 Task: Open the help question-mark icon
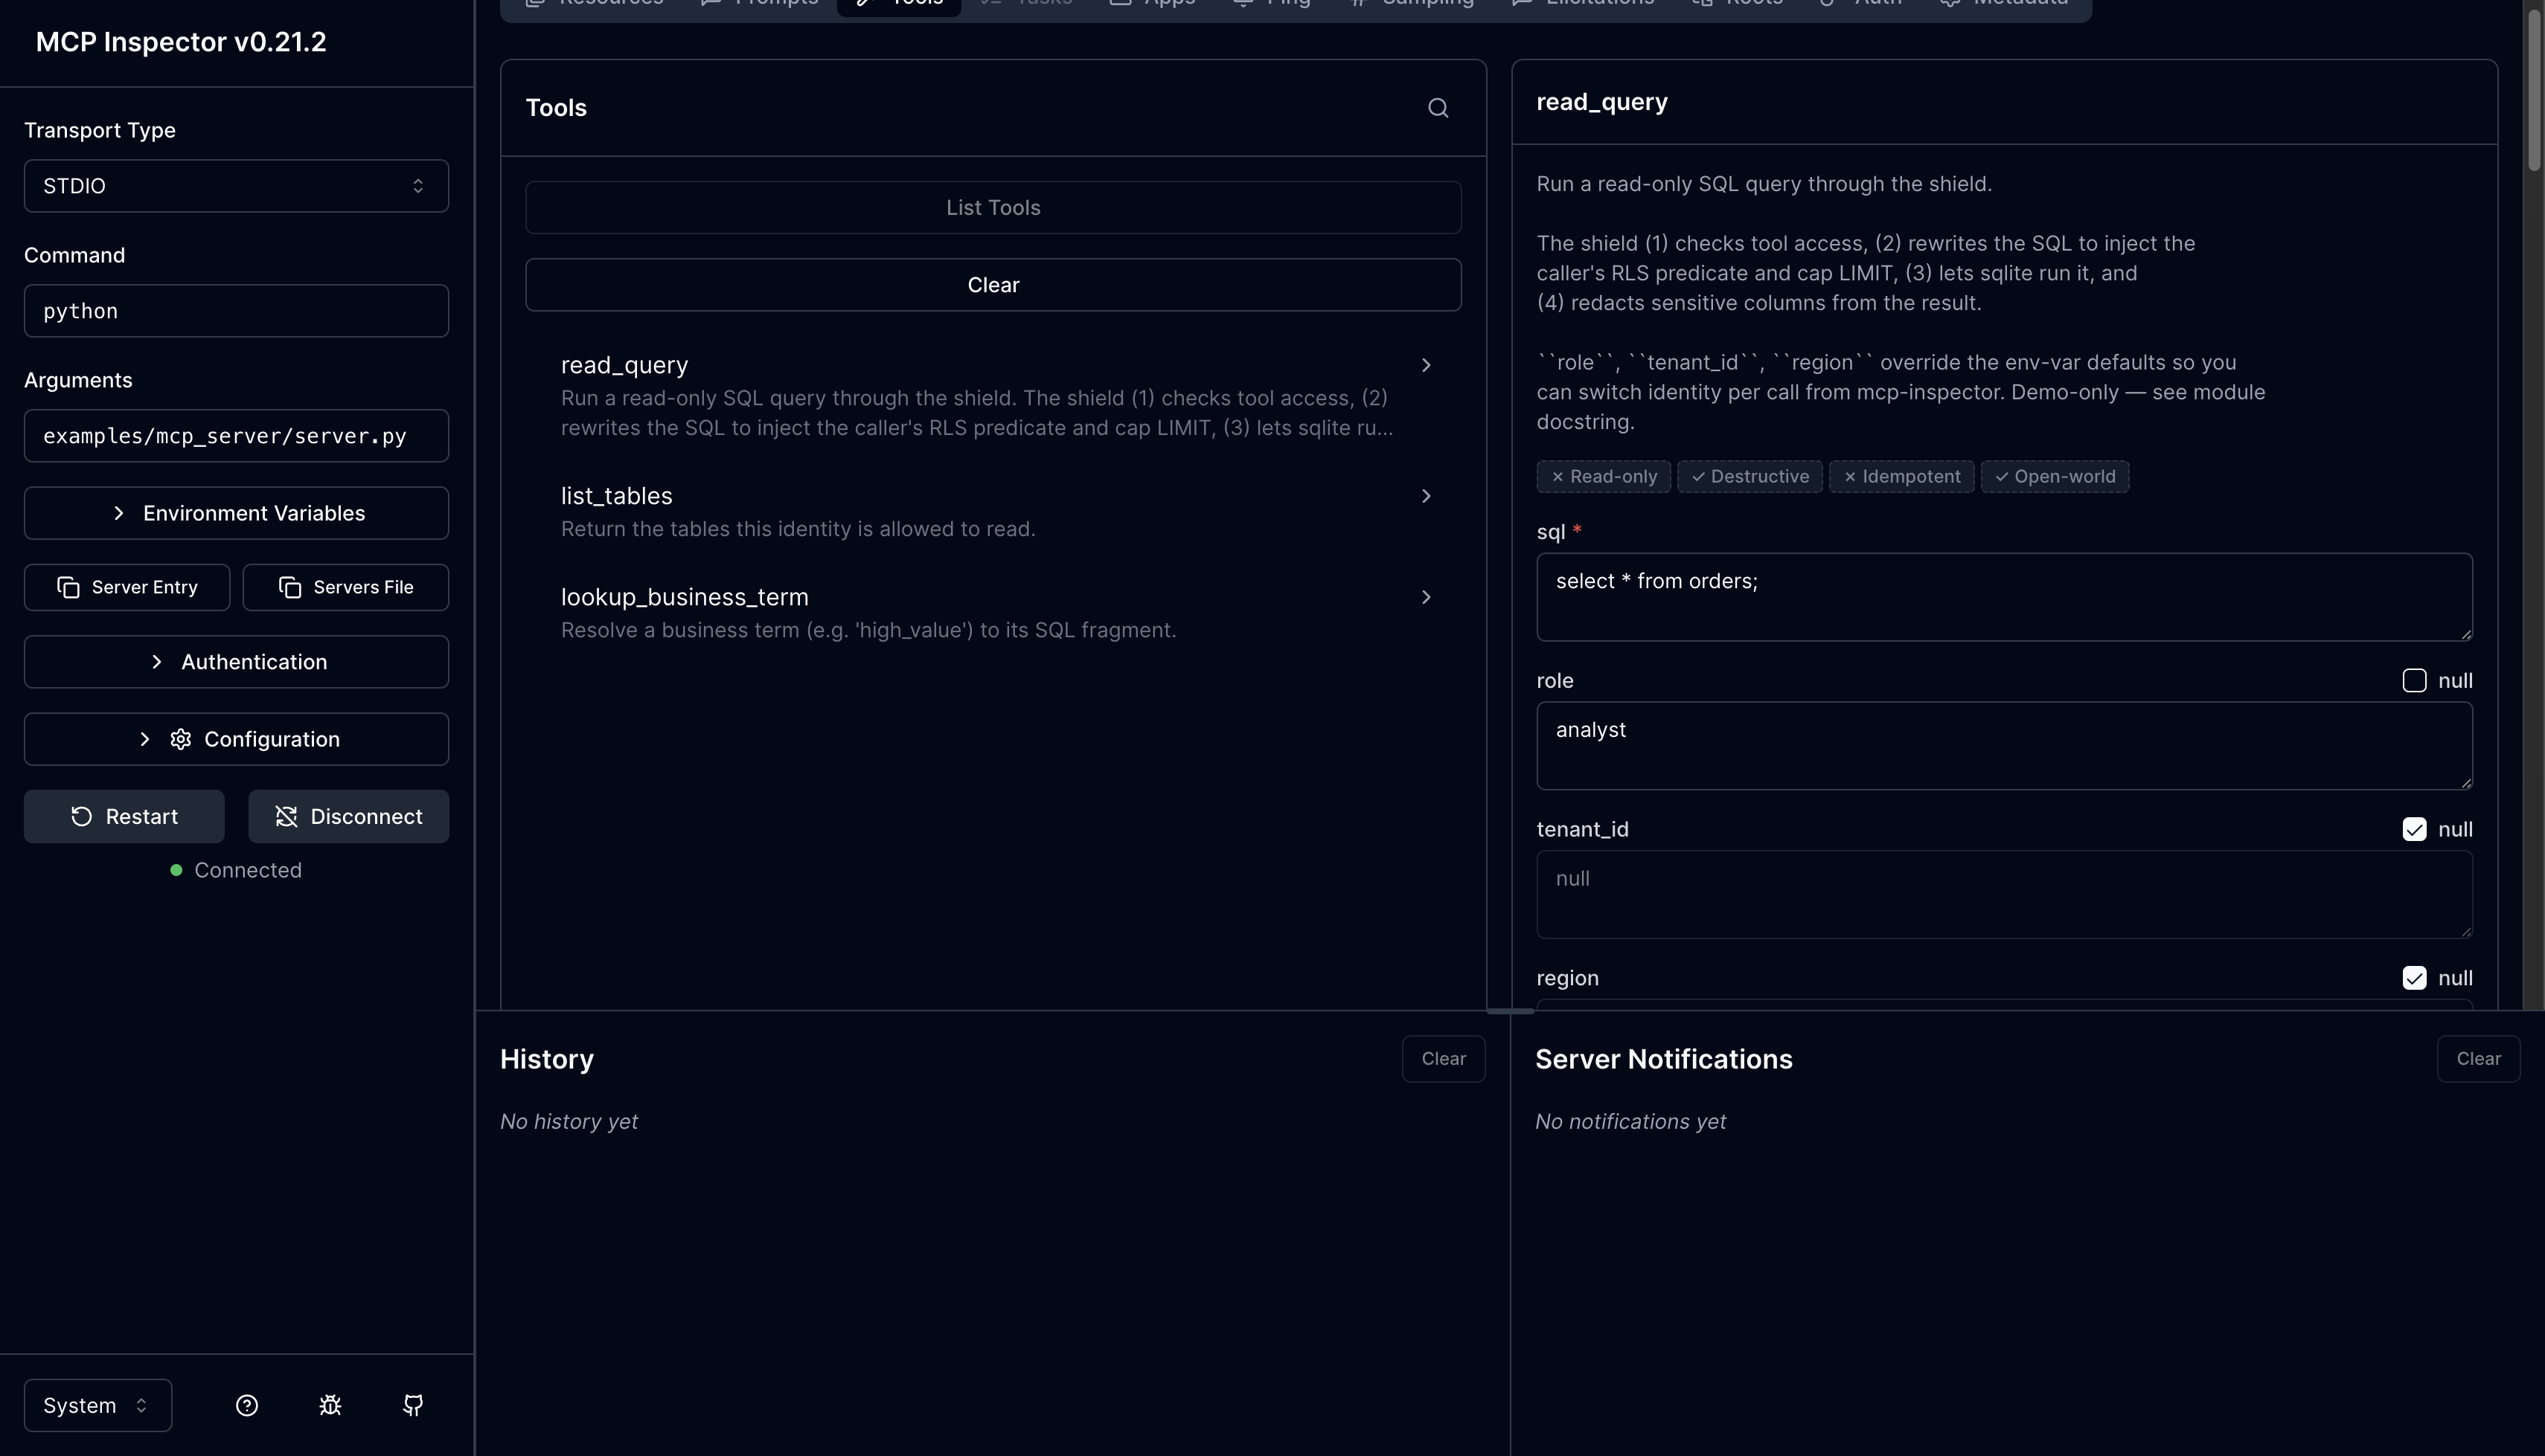pyautogui.click(x=247, y=1405)
